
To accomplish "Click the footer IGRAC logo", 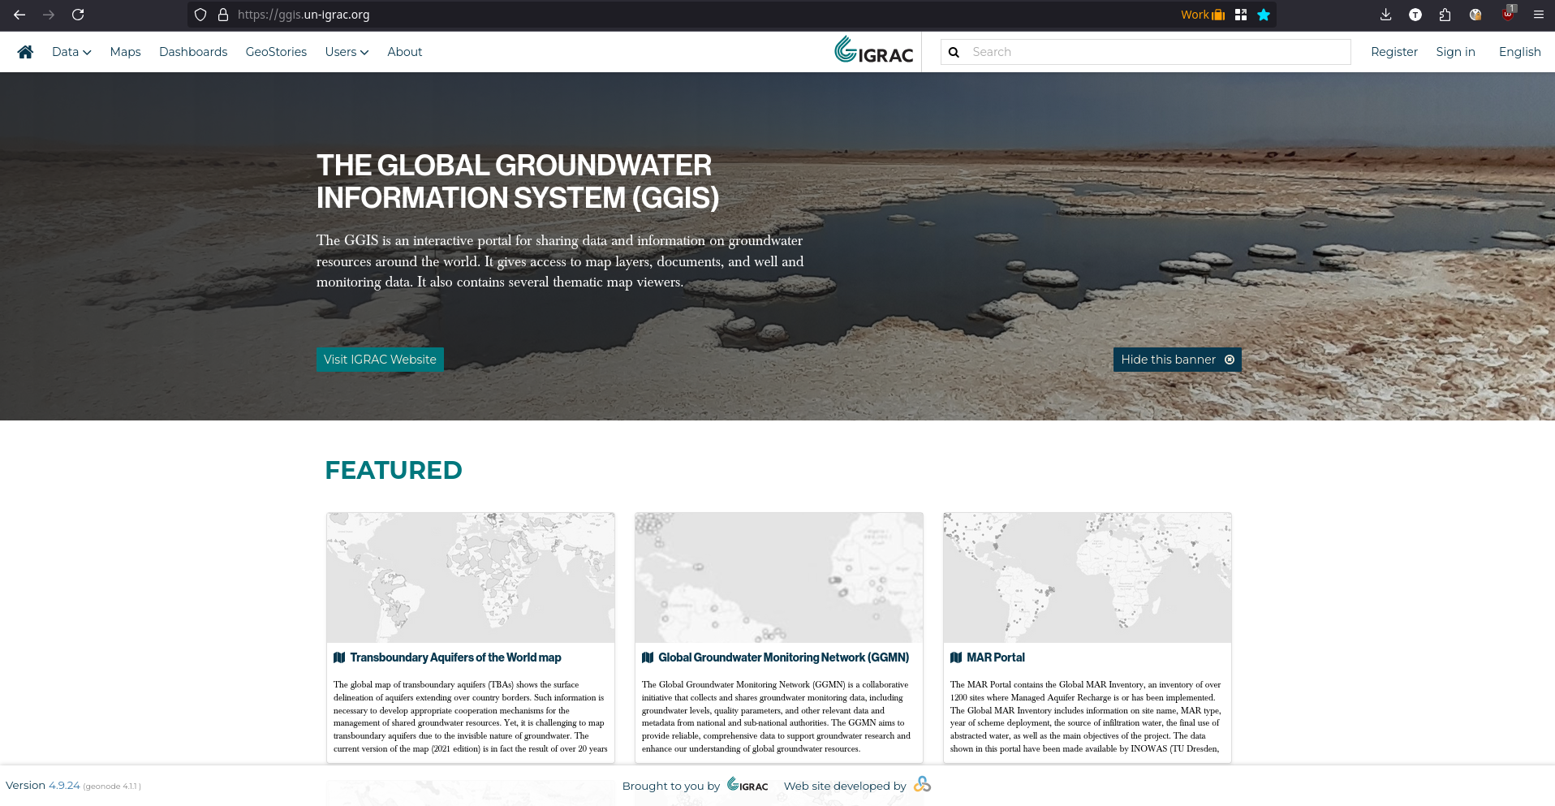I will pyautogui.click(x=747, y=785).
